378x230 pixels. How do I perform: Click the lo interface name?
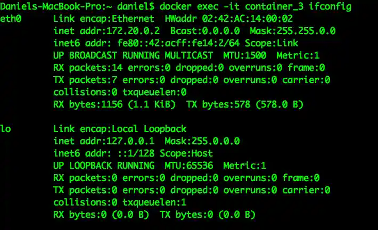click(x=5, y=129)
